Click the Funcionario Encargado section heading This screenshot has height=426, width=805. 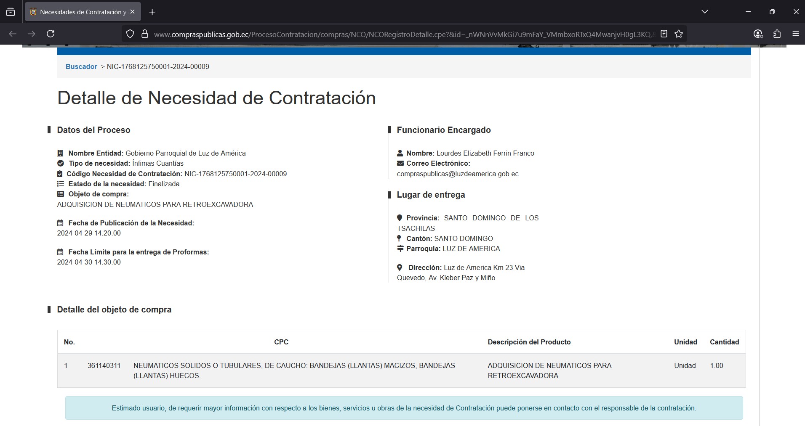pos(444,130)
